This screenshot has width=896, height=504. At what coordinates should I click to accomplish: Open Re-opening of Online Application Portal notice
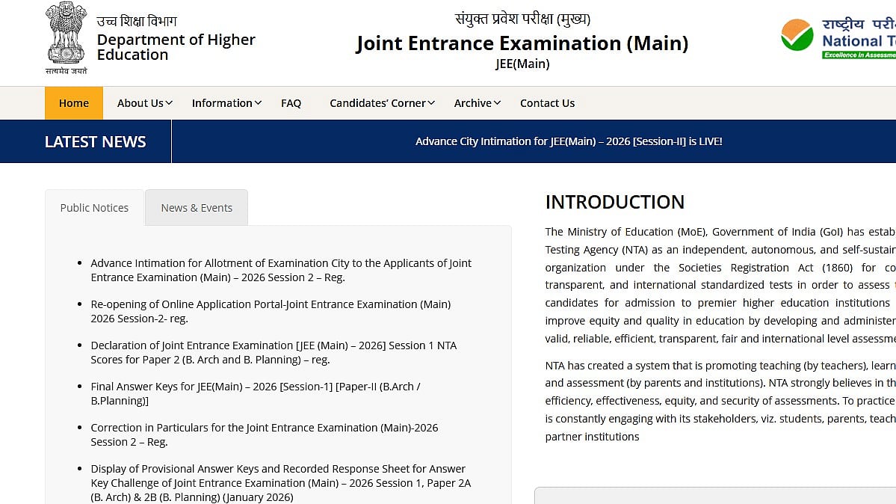[270, 311]
